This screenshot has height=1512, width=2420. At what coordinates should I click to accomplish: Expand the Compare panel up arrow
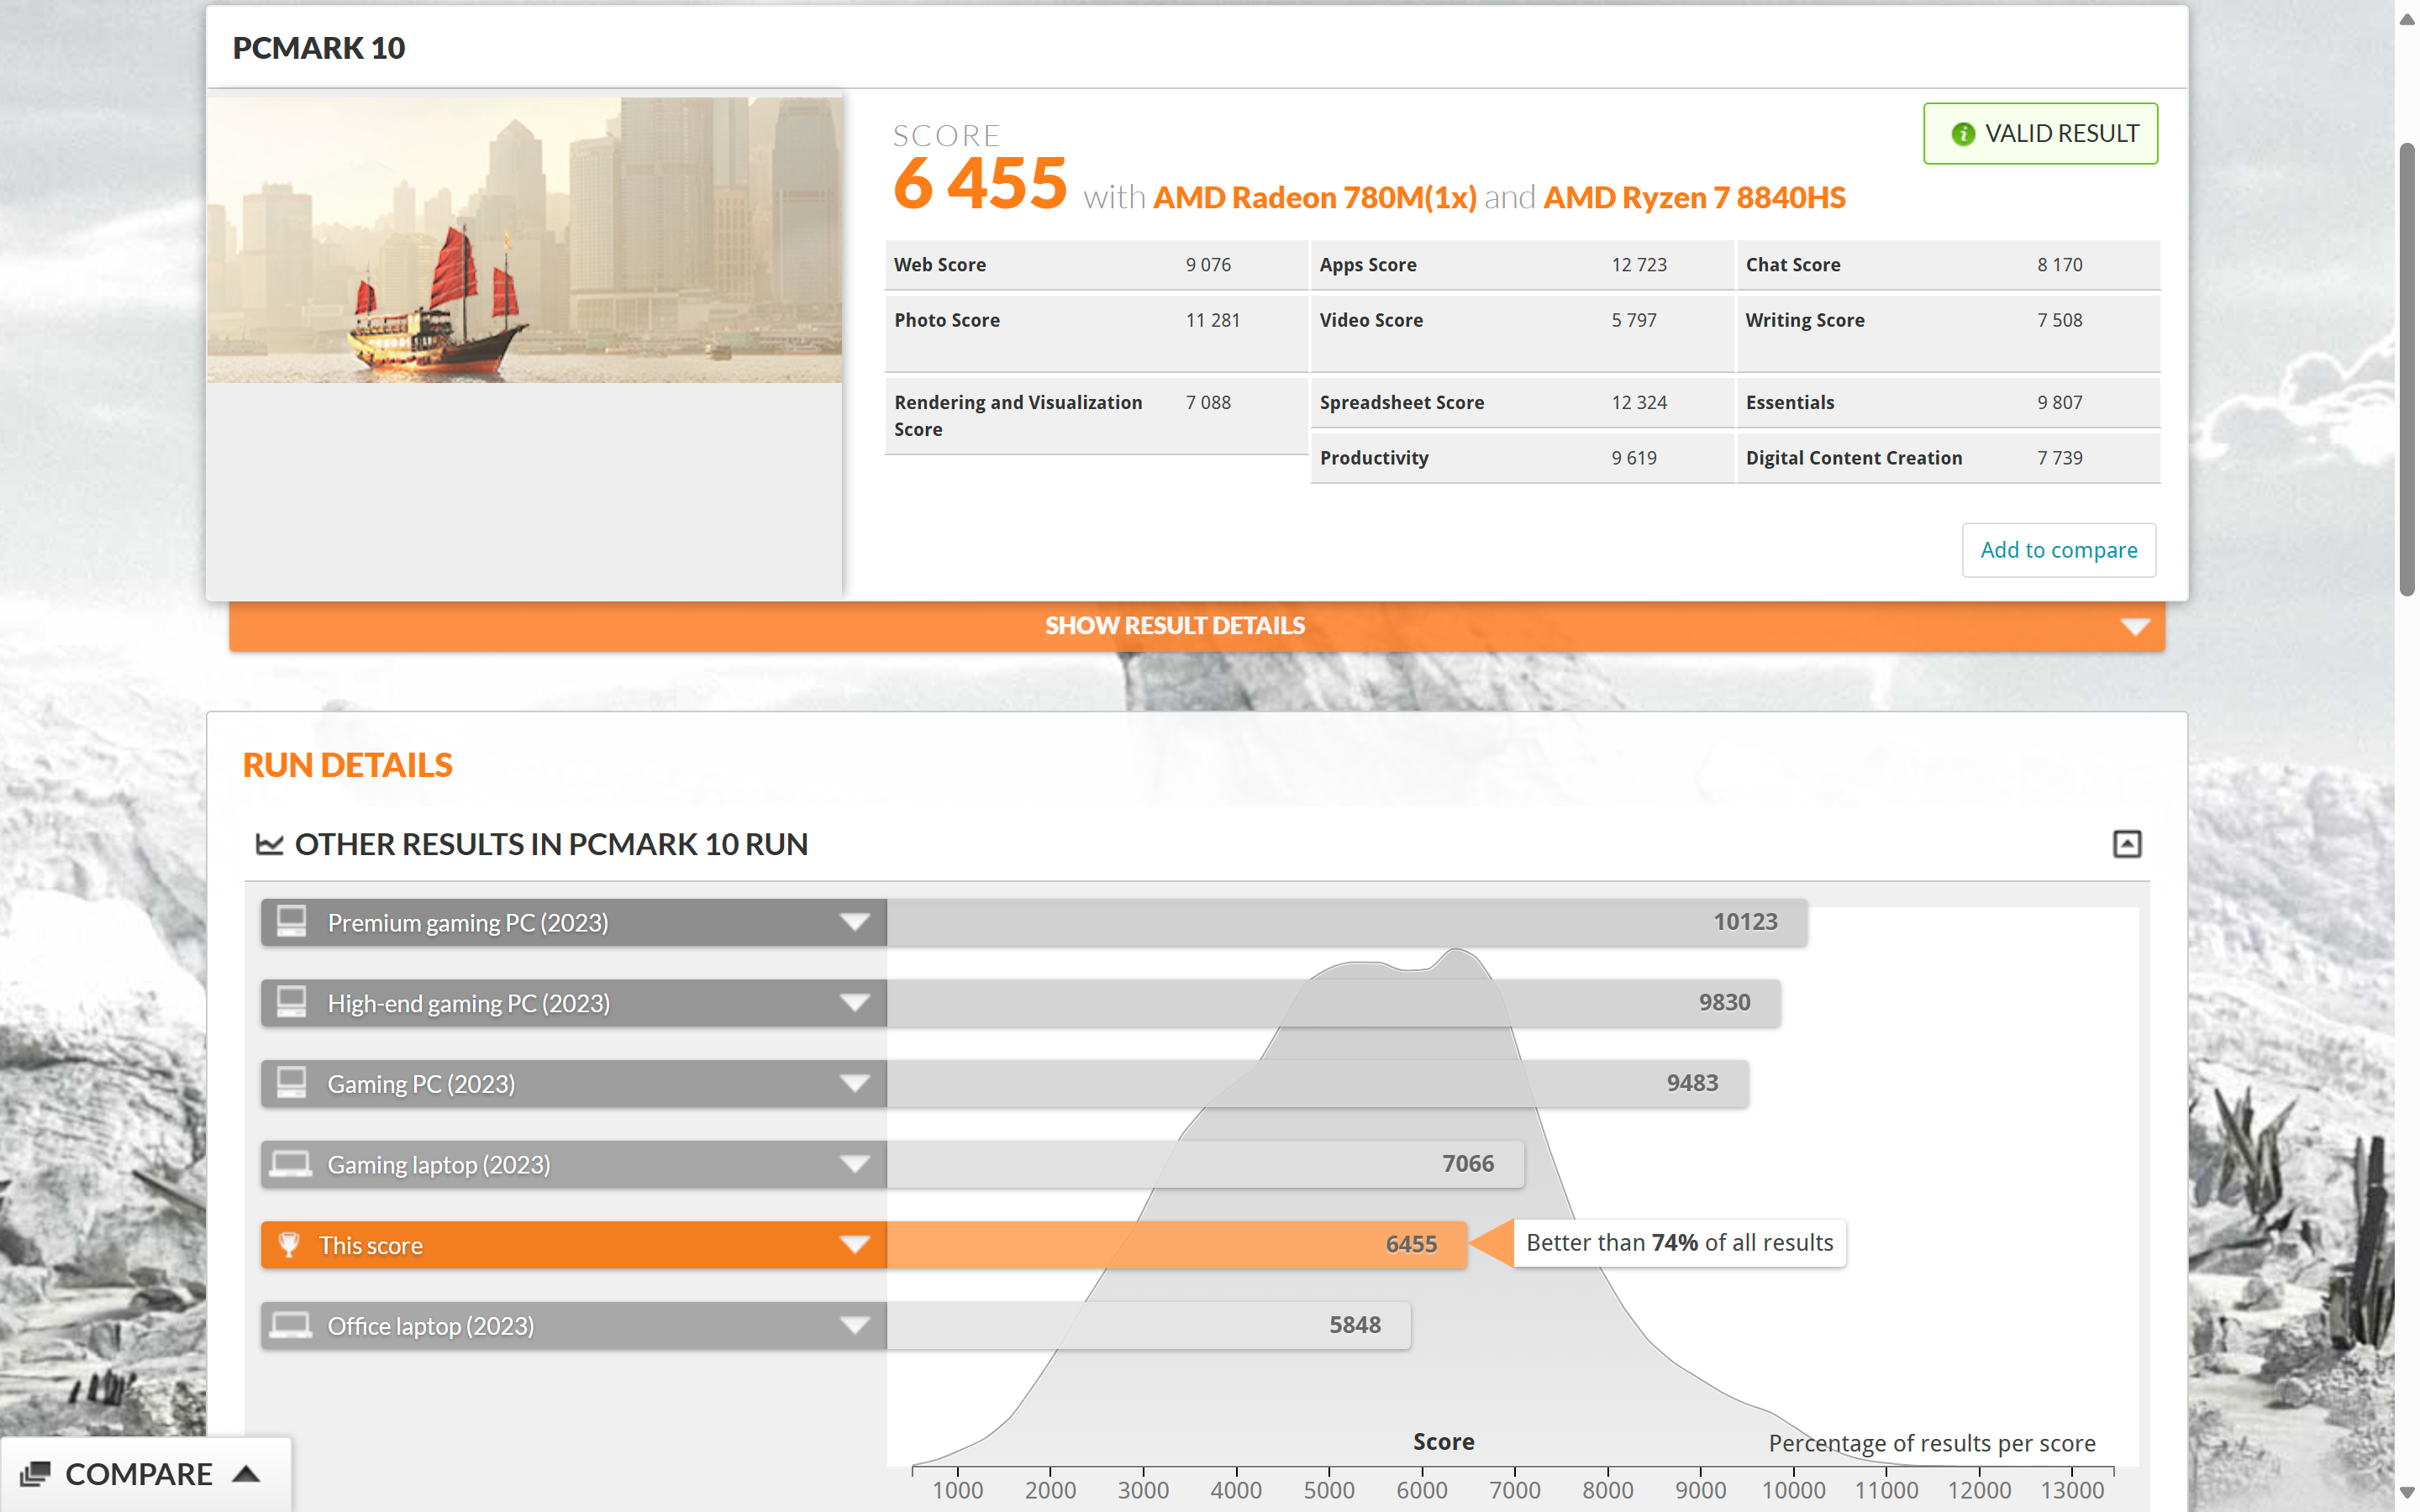[x=246, y=1473]
